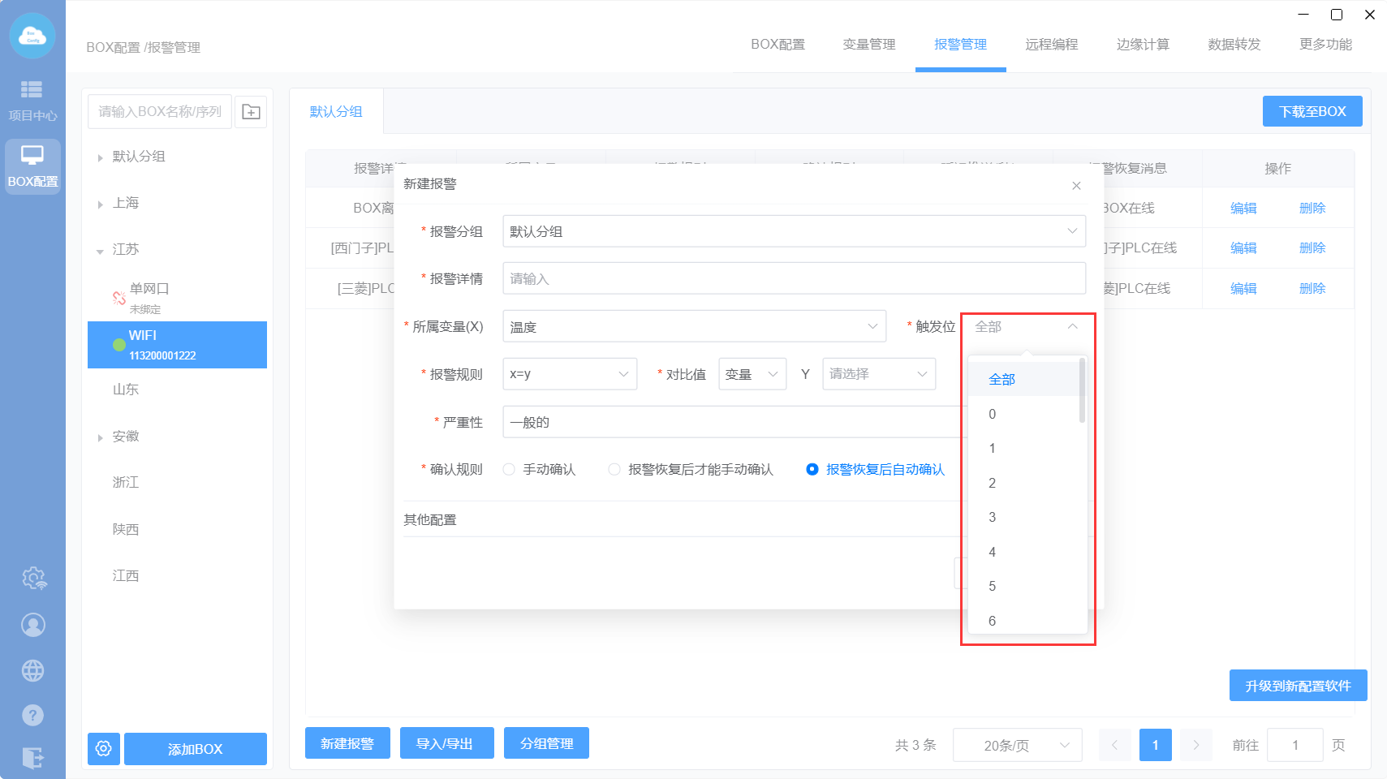Viewport: 1387px width, 779px height.
Task: Open the 报警规则 x=y dropdown
Action: (x=569, y=374)
